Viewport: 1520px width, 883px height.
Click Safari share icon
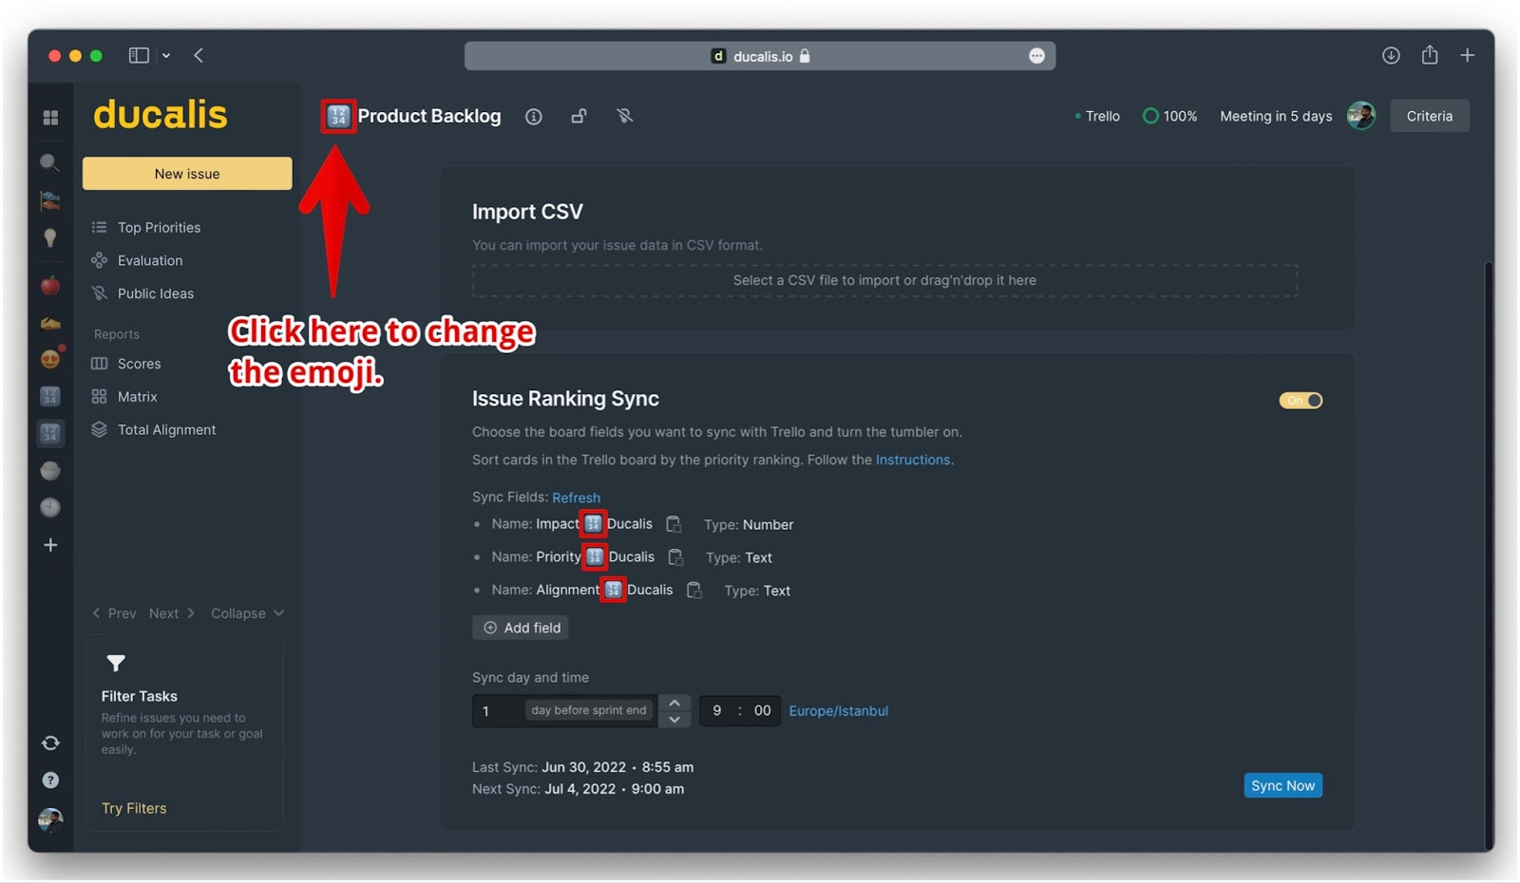tap(1430, 54)
